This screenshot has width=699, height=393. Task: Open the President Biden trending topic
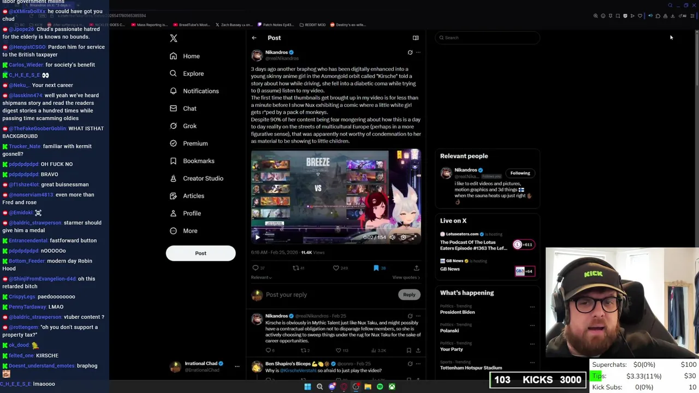pyautogui.click(x=457, y=312)
